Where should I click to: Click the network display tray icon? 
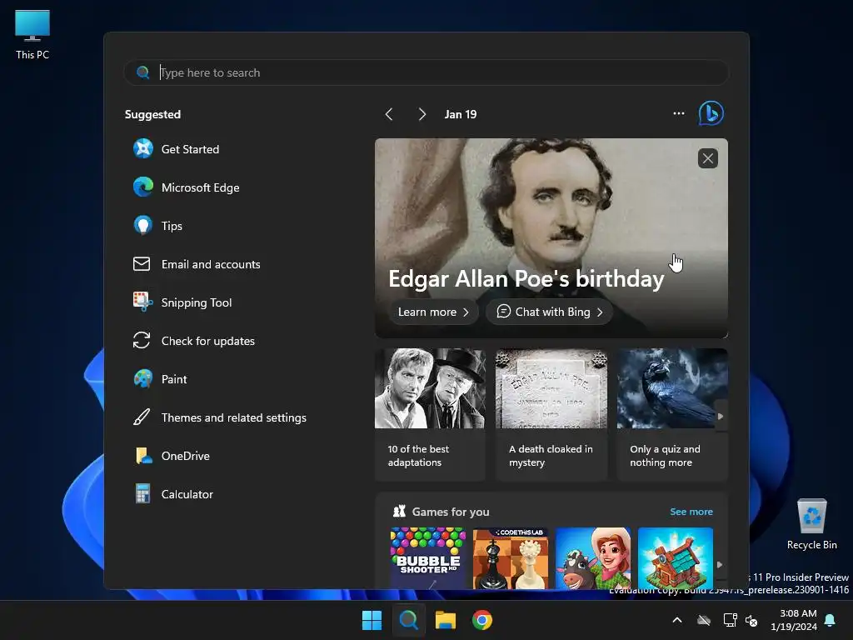click(x=730, y=620)
